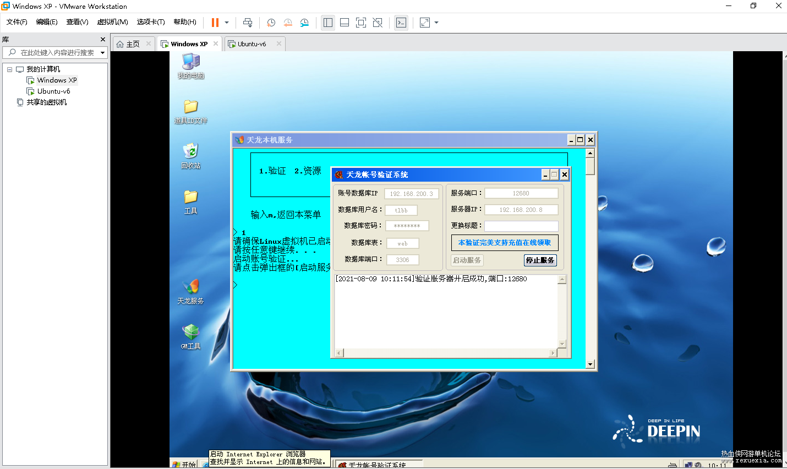Click the 工具 folder desktop icon
This screenshot has width=787, height=469.
coord(191,202)
